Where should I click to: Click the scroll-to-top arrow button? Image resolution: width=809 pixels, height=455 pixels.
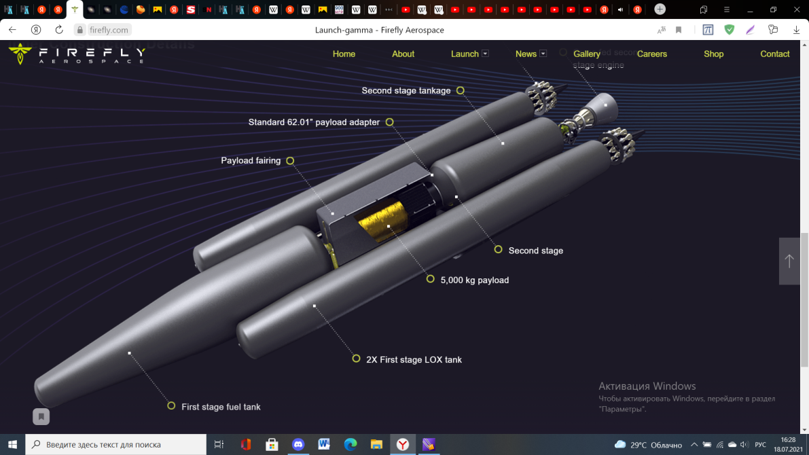point(789,261)
